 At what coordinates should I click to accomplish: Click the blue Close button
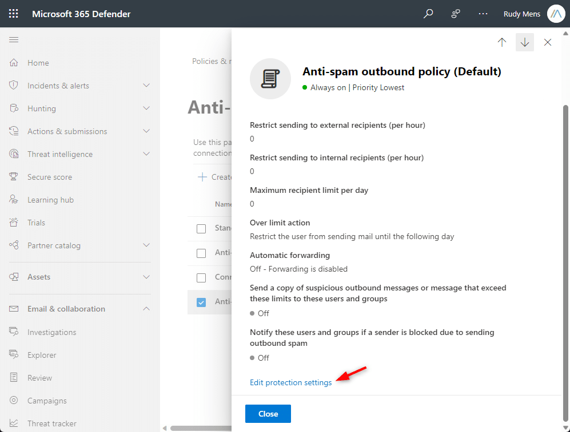[268, 414]
